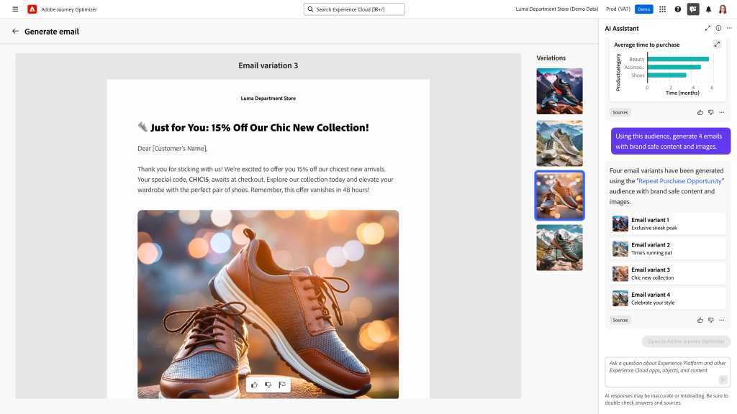Toggle the AI Assistant chat icon
Viewport: 737px width, 414px height.
tap(693, 9)
